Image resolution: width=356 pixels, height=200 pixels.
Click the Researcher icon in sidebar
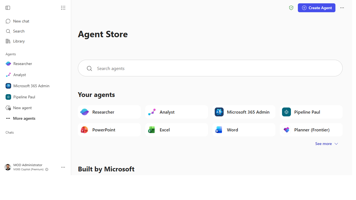pyautogui.click(x=8, y=64)
